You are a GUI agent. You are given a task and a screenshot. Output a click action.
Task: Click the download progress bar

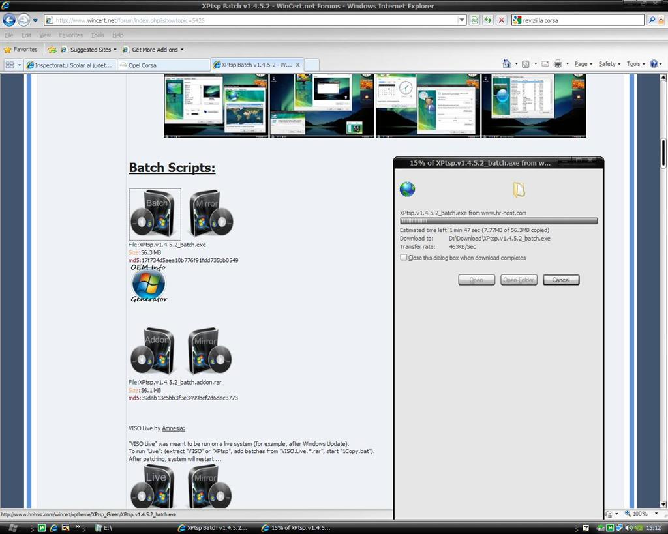pyautogui.click(x=498, y=221)
